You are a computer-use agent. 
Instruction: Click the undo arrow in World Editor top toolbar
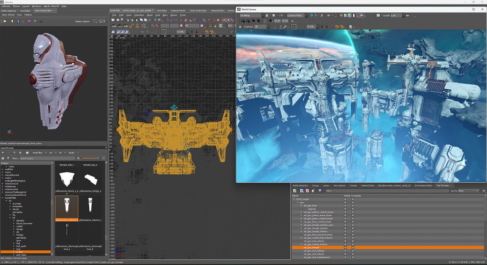(155, 20)
